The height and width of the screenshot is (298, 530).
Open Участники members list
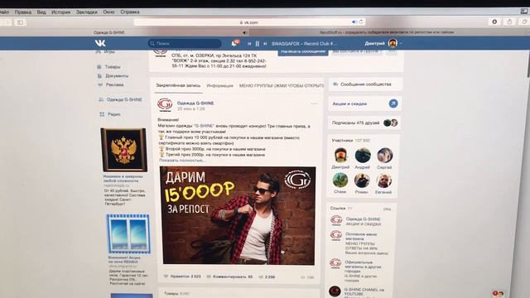350,140
